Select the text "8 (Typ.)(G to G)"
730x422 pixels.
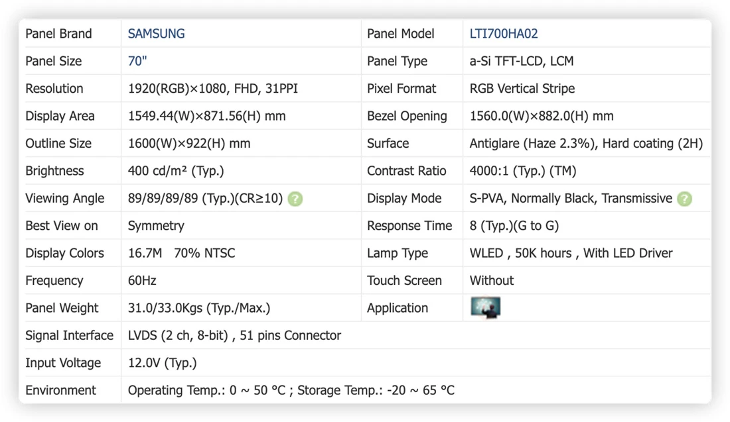click(x=514, y=225)
